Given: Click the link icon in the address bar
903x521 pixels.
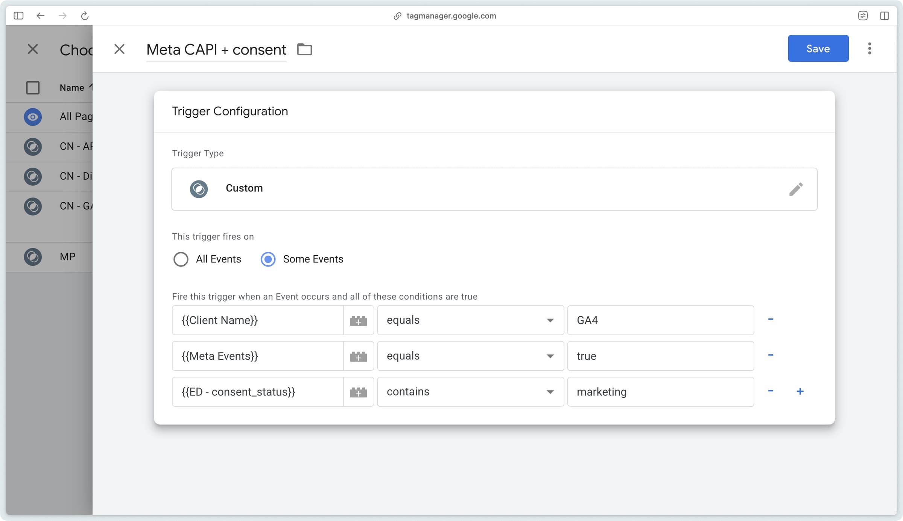Looking at the screenshot, I should [397, 16].
